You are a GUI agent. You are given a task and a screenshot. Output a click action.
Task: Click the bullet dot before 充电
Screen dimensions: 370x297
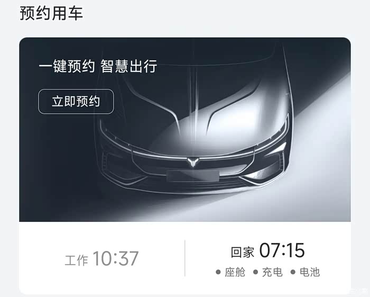point(255,272)
